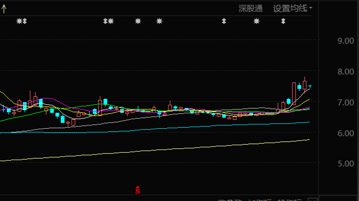Click the red S marker at chart bottom

pyautogui.click(x=137, y=190)
